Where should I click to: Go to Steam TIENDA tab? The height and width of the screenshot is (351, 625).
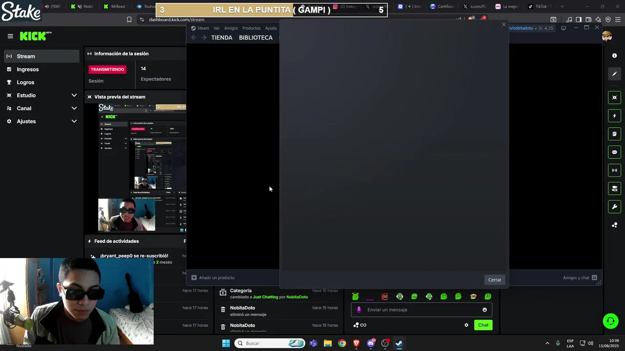click(x=222, y=38)
